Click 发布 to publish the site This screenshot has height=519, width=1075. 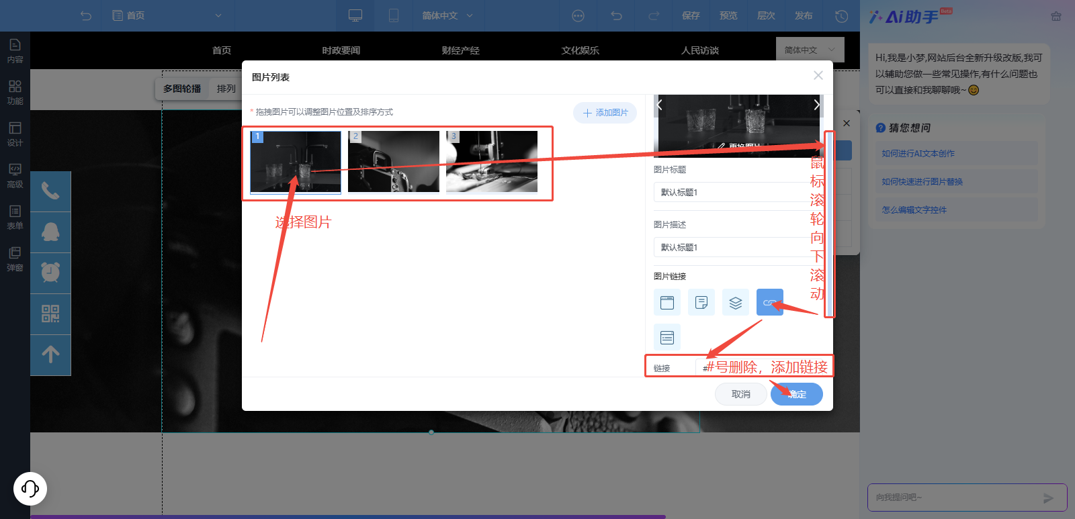click(x=804, y=15)
